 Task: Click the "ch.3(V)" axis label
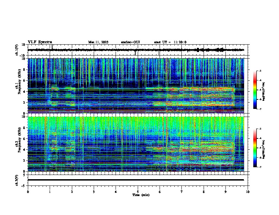click(17, 180)
